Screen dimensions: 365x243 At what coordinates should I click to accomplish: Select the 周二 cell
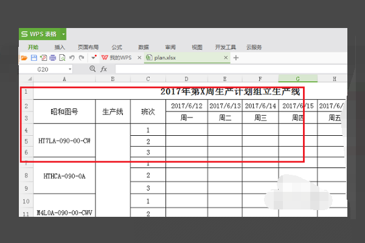225,118
